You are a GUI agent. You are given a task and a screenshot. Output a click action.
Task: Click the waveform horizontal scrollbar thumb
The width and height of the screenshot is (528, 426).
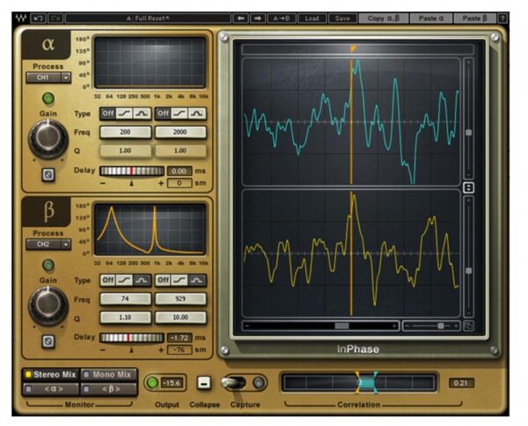pos(341,326)
